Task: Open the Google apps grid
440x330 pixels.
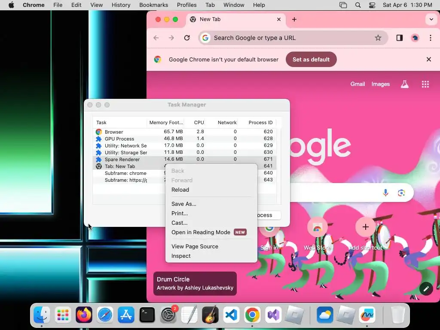Action: [x=425, y=84]
